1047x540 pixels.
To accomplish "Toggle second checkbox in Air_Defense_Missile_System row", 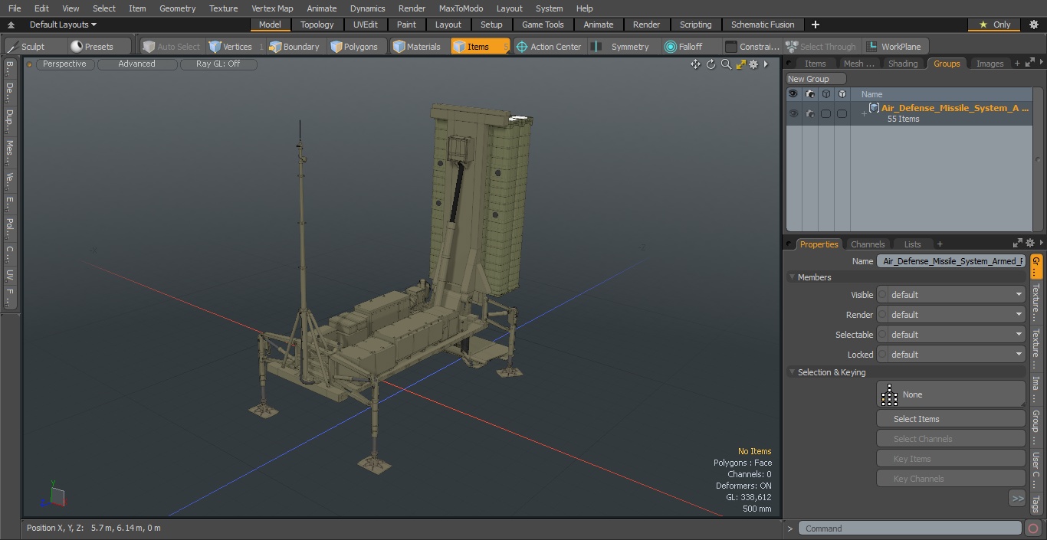I will [842, 113].
